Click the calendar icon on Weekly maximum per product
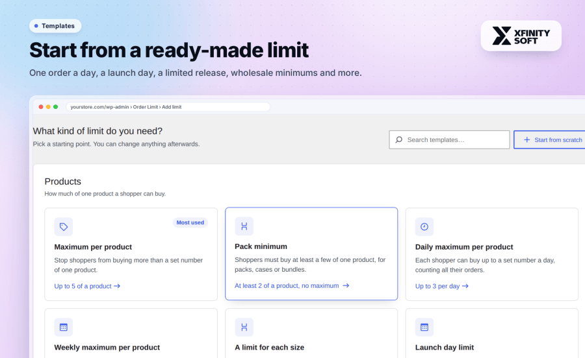 tap(64, 327)
